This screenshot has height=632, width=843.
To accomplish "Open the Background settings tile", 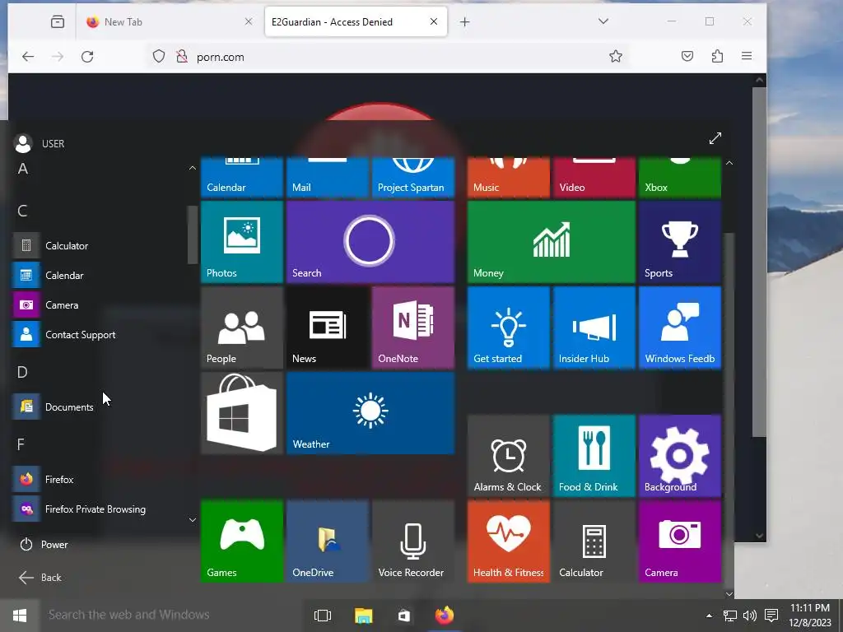I will coord(679,456).
